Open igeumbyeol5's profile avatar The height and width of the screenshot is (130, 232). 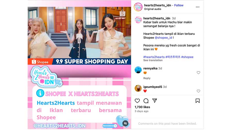point(138,88)
